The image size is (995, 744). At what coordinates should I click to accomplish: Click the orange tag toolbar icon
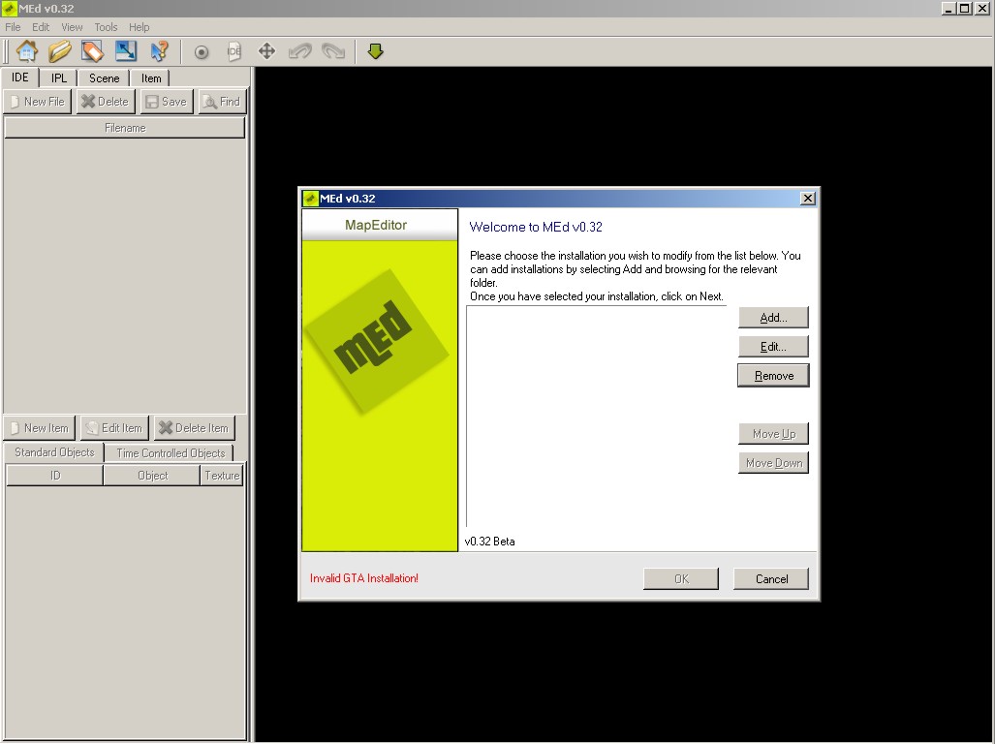pyautogui.click(x=93, y=51)
